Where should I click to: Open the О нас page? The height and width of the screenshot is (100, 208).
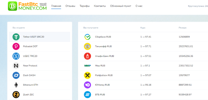coord(139,6)
